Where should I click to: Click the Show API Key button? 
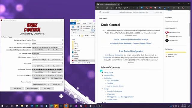(x=56, y=66)
